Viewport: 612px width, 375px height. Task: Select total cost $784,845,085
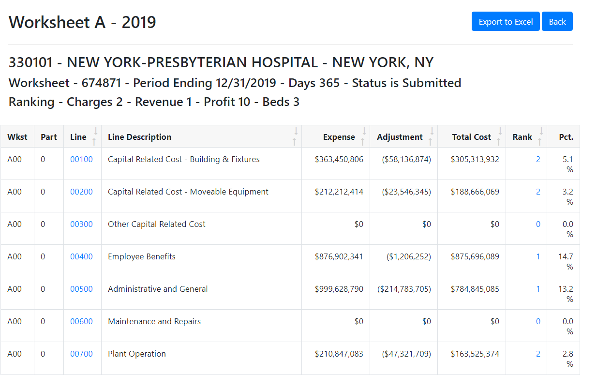click(475, 289)
